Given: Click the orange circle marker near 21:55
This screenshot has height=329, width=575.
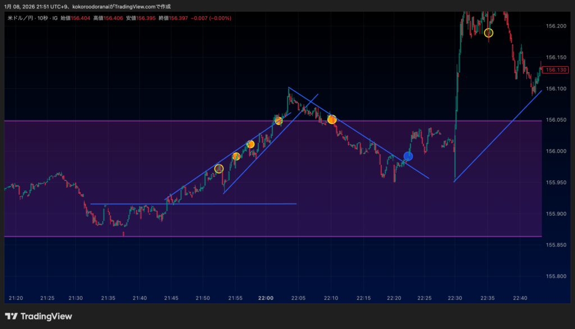Looking at the screenshot, I should (236, 156).
